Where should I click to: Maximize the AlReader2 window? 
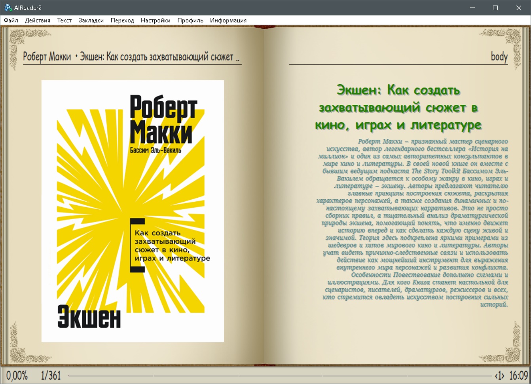click(495, 8)
